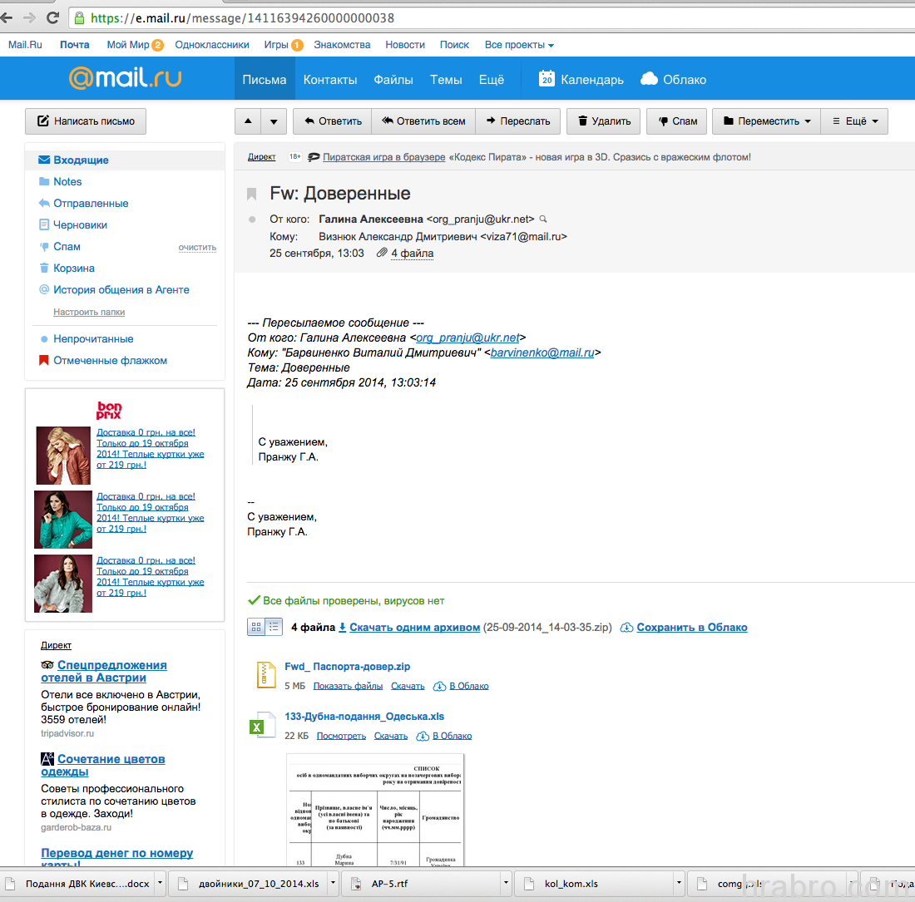
Task: Open the Cloud (Облако) icon
Action: (x=650, y=79)
